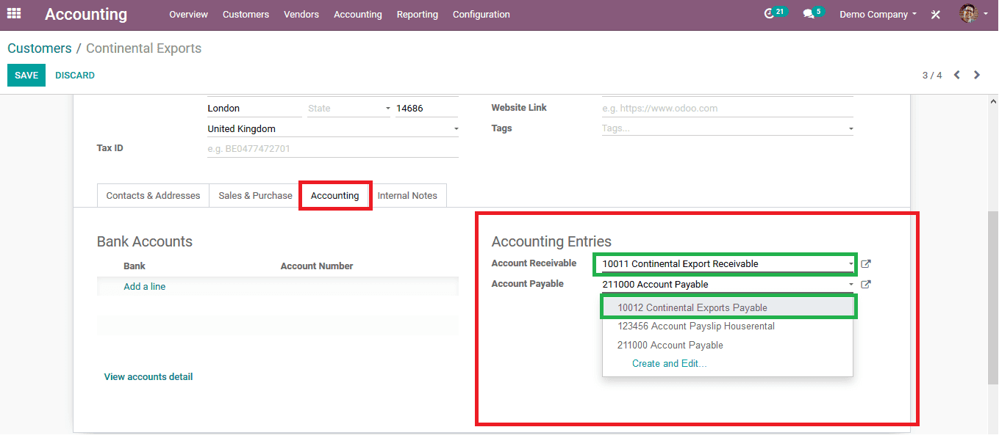
Task: Expand the State dropdown
Action: [387, 109]
